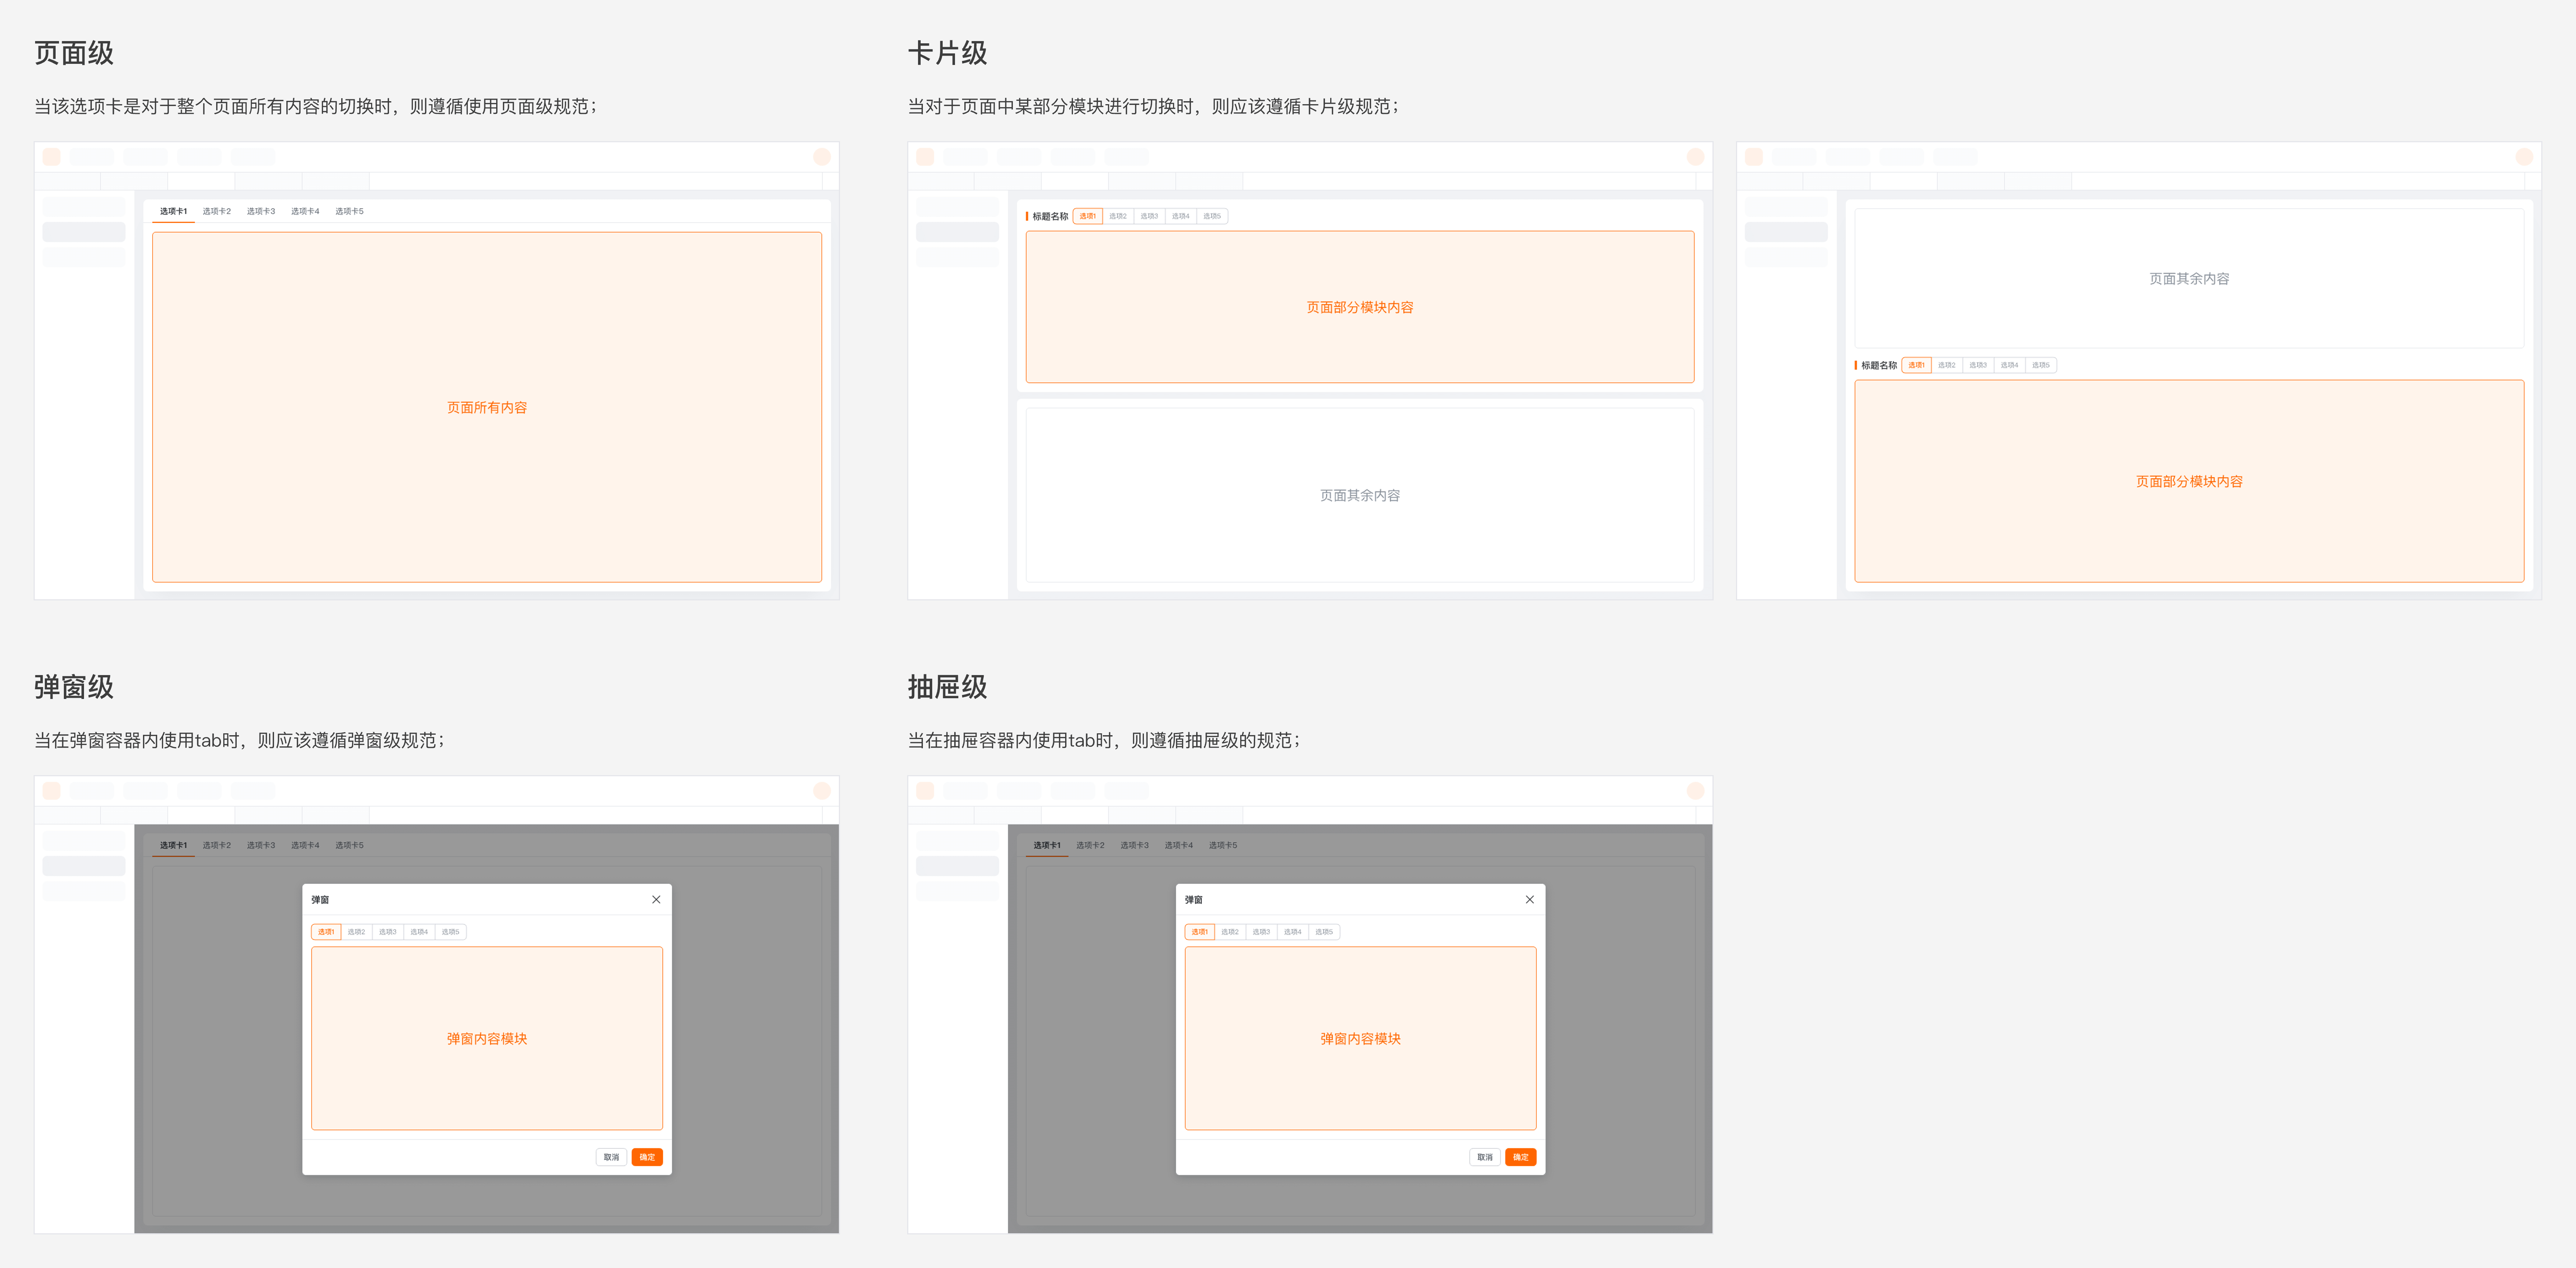Select dimmed 选项卡3 behind the 弹窗级 dialog
Screen dimensions: 2576x1268
pos(261,845)
